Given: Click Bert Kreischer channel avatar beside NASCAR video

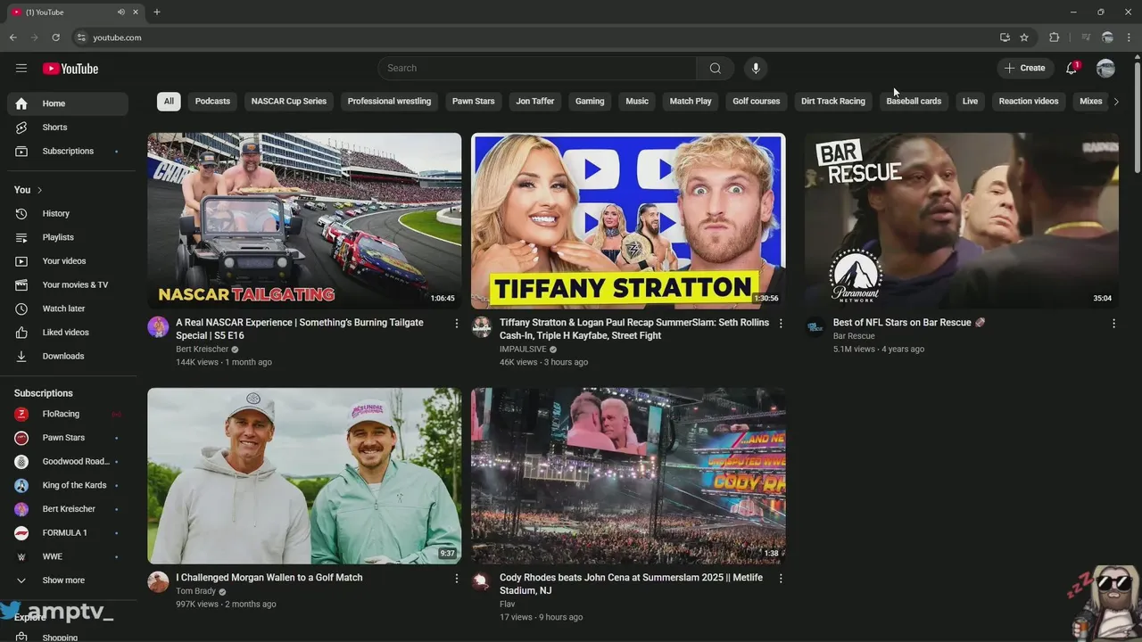Looking at the screenshot, I should pyautogui.click(x=158, y=326).
